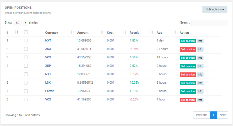233x126 pixels.
Task: Go to the Next page
Action: click(x=222, y=115)
